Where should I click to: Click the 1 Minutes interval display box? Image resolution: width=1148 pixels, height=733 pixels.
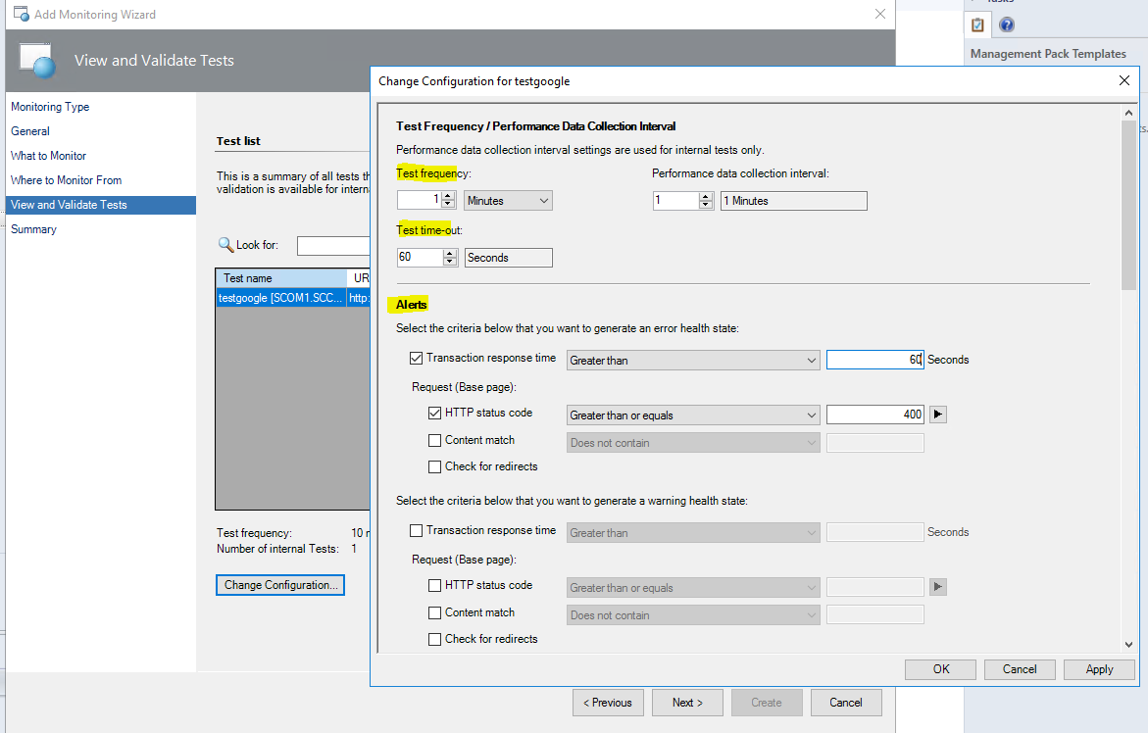tap(794, 201)
